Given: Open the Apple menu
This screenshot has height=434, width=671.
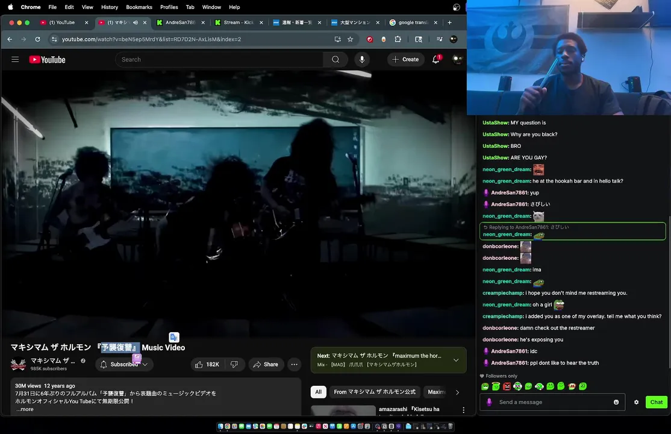Looking at the screenshot, I should [x=10, y=7].
